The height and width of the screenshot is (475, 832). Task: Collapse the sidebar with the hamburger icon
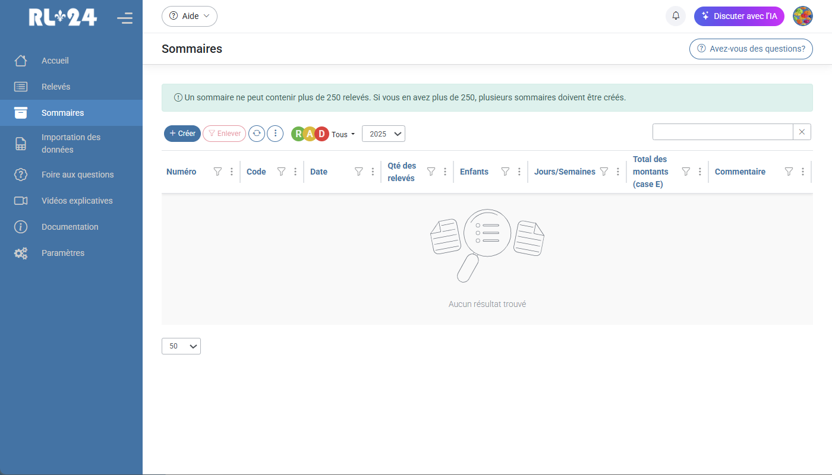click(125, 18)
